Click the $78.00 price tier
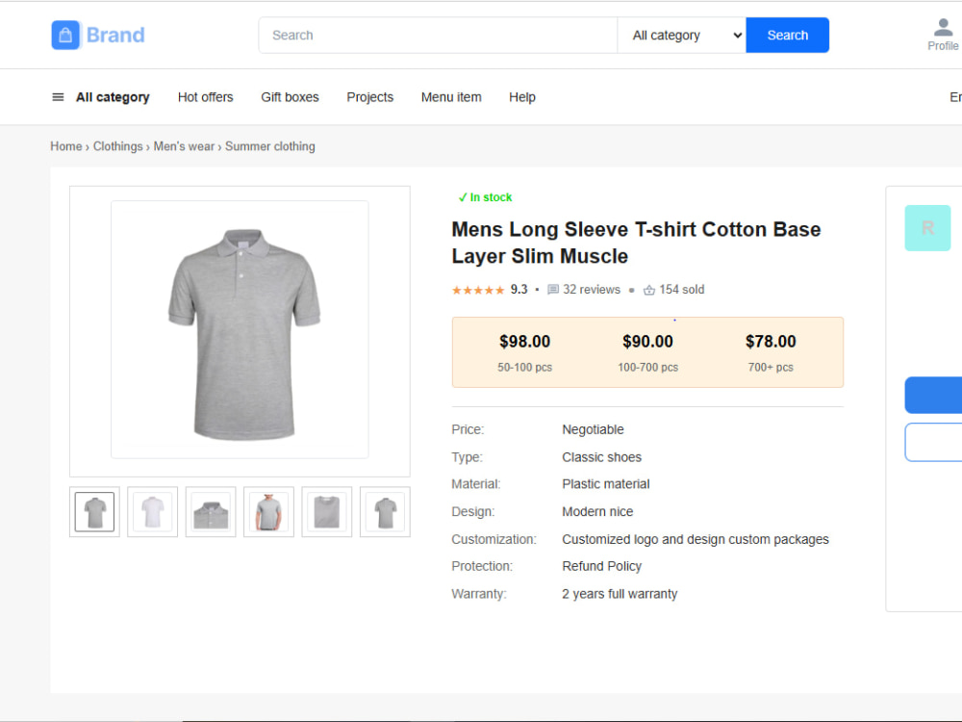 tap(771, 342)
